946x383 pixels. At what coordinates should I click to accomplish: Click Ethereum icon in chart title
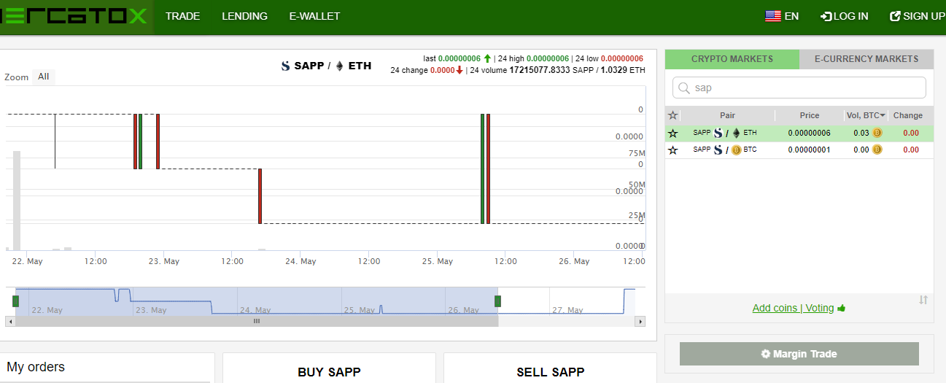[339, 66]
